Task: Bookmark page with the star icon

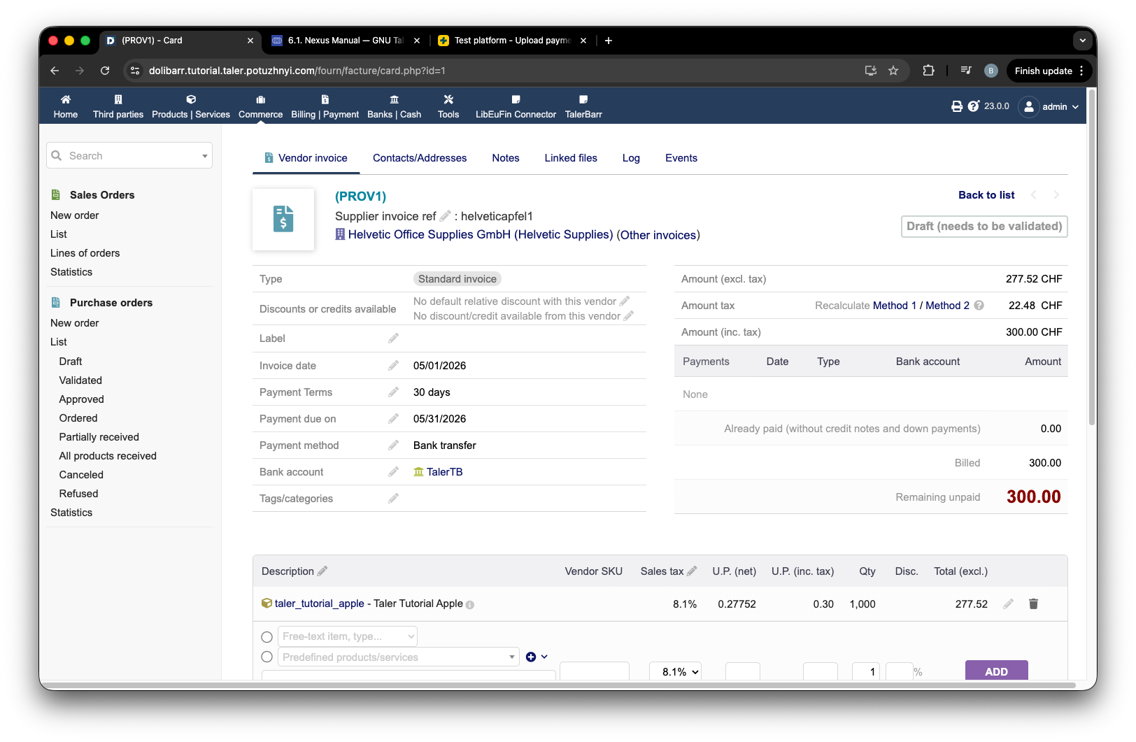Action: click(893, 71)
